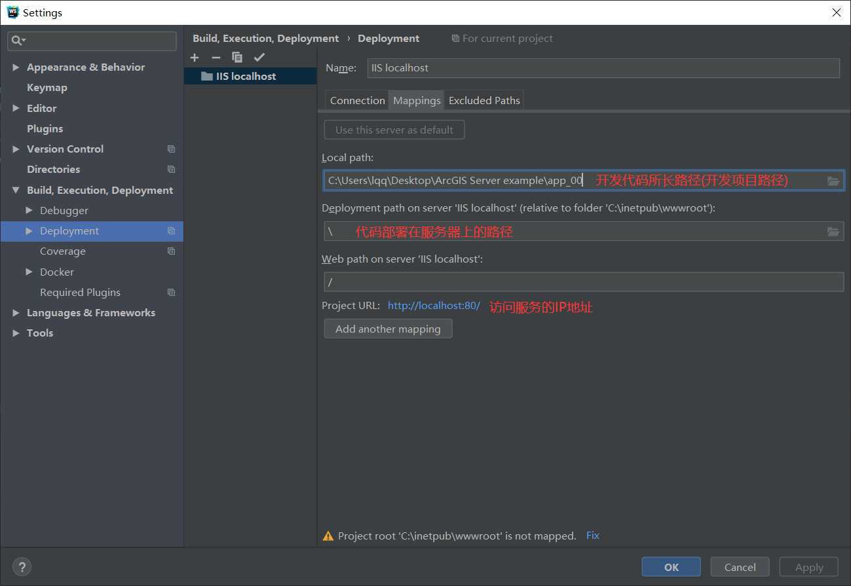Expand the Debugger subsection
The width and height of the screenshot is (851, 586).
29,211
